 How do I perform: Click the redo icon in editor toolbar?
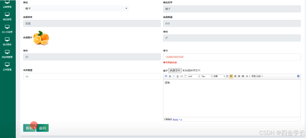coord(174,76)
